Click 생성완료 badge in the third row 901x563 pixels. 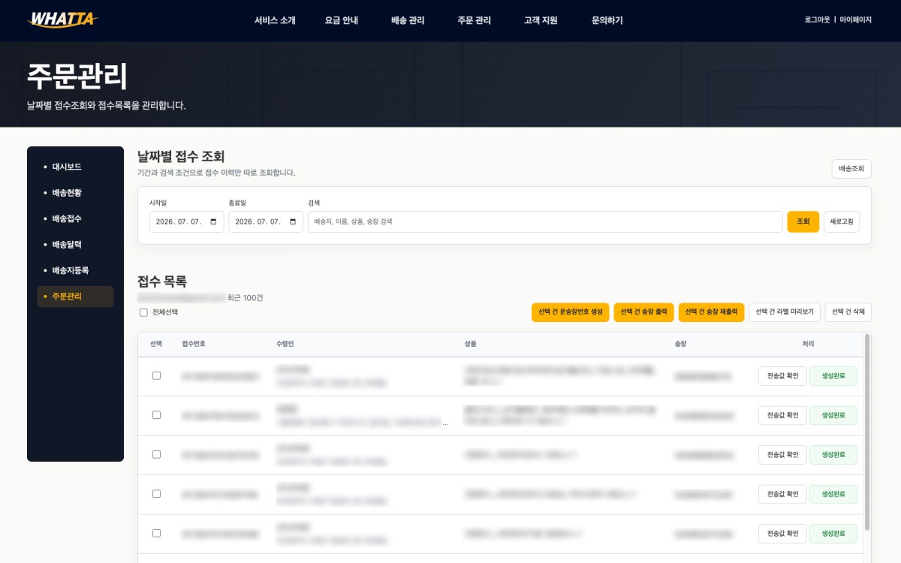pyautogui.click(x=833, y=455)
